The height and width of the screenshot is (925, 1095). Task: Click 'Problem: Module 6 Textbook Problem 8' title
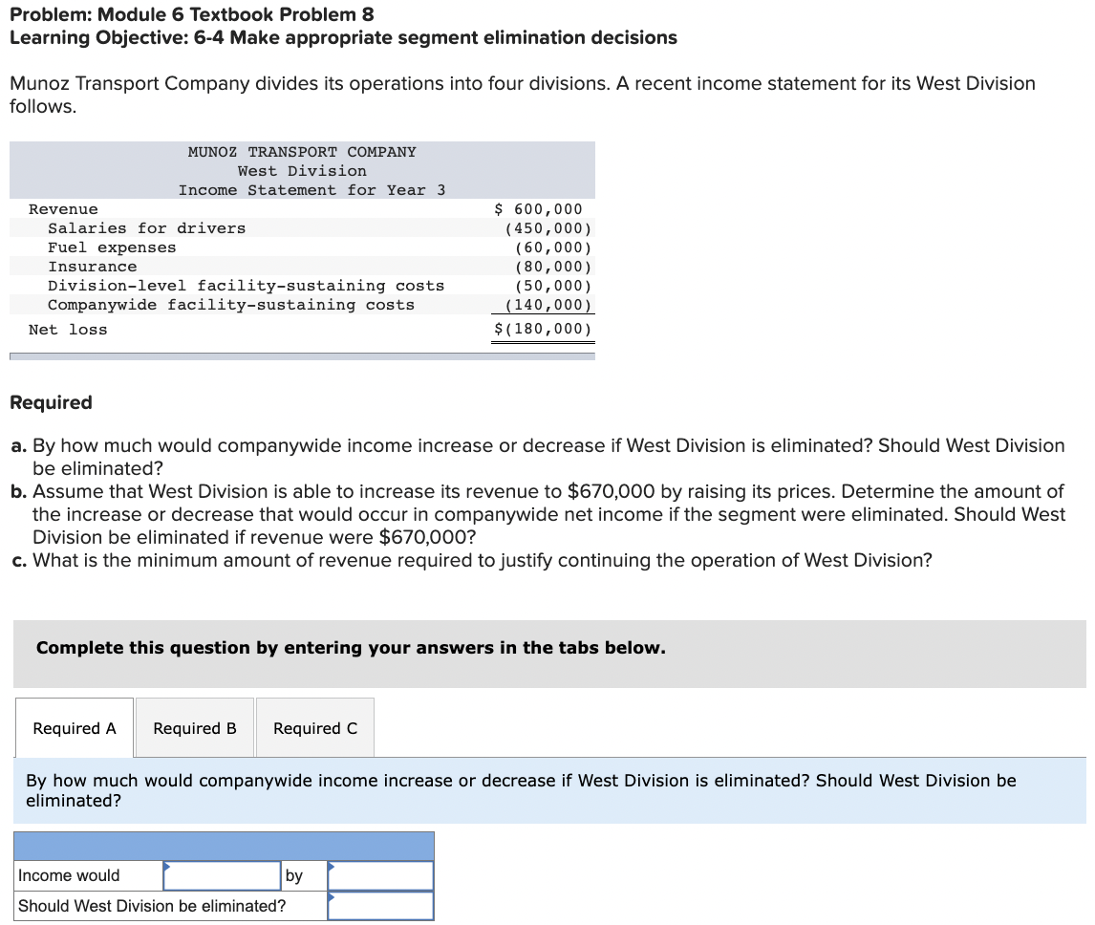pos(192,14)
